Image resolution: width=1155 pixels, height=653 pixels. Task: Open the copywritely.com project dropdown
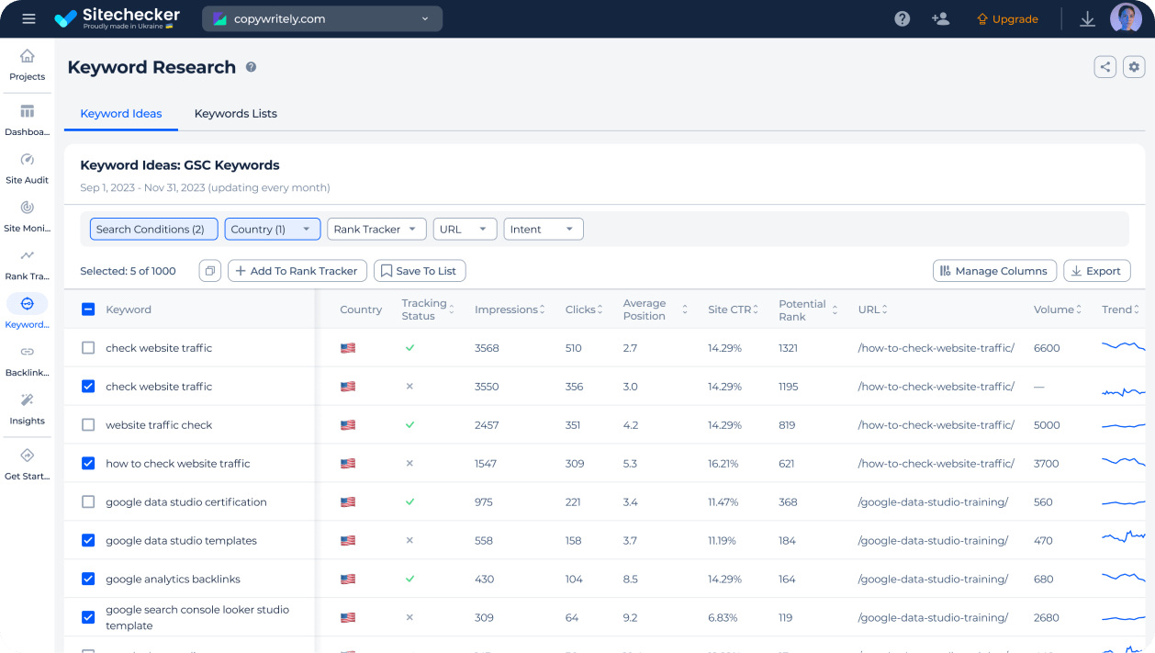(x=322, y=18)
